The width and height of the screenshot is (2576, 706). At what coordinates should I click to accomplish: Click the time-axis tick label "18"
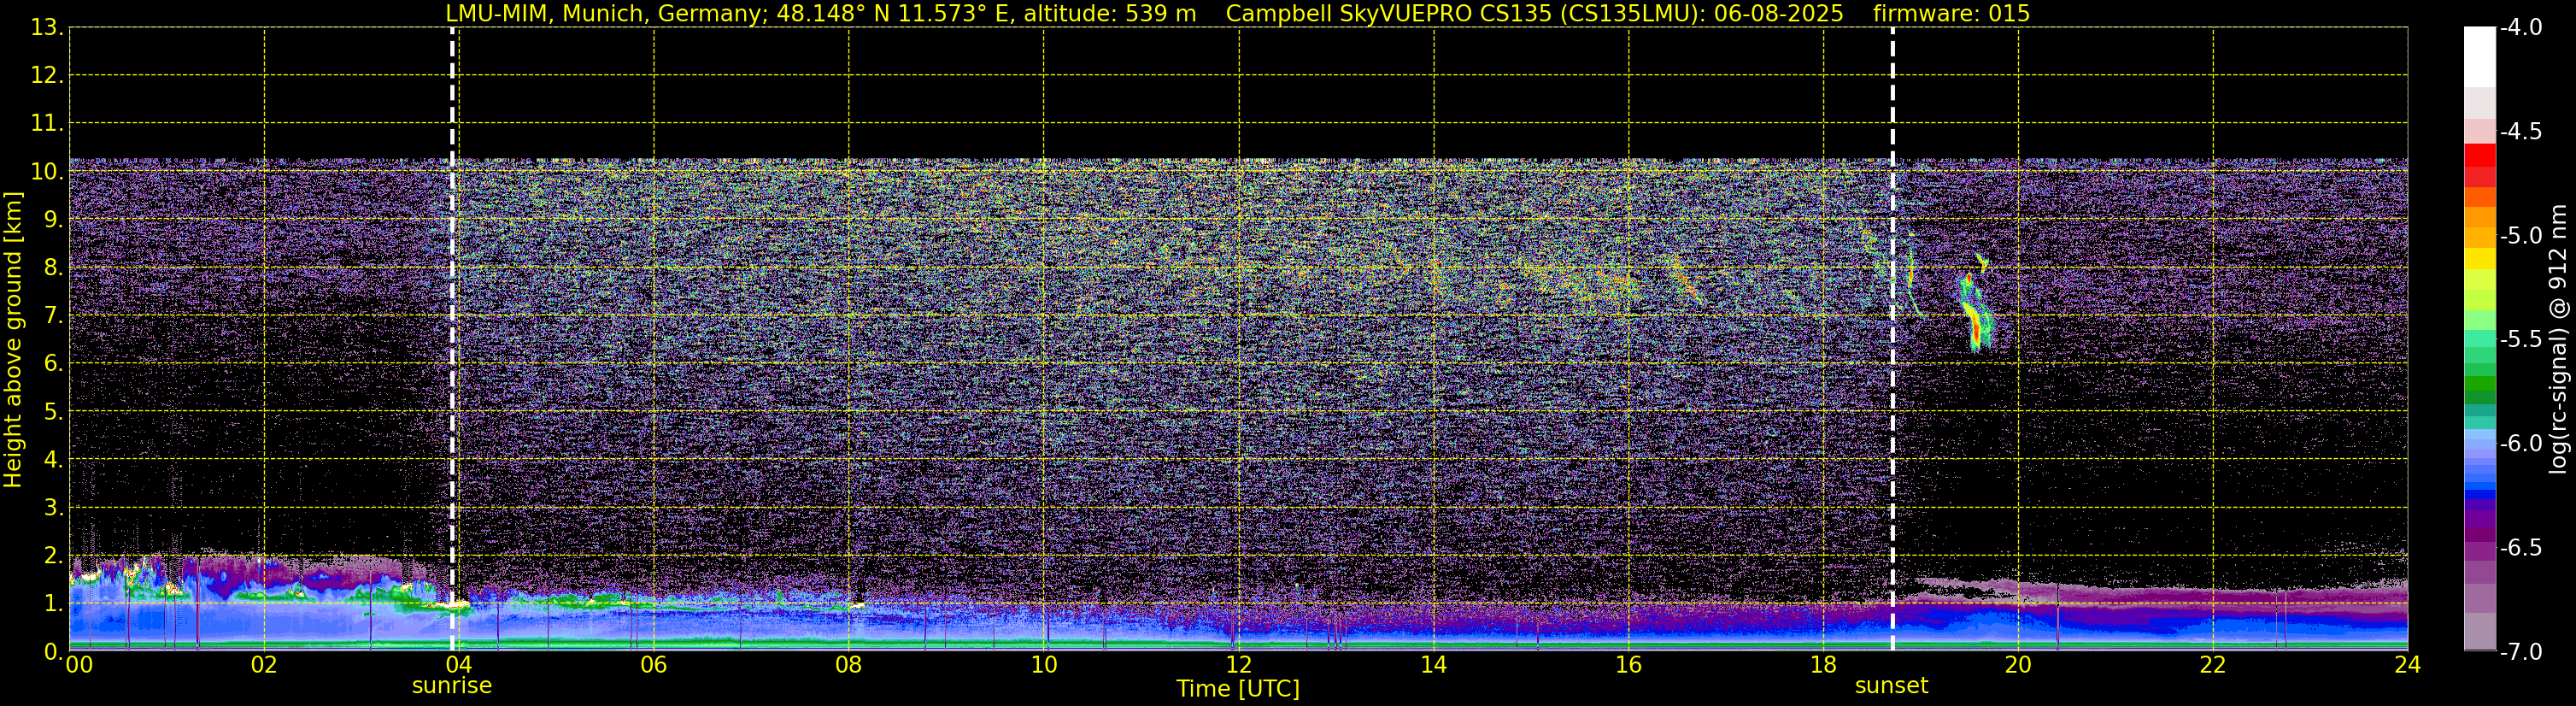click(1823, 666)
